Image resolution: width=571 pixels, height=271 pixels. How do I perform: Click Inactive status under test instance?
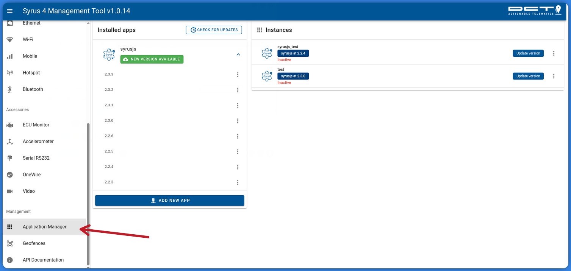(x=284, y=83)
